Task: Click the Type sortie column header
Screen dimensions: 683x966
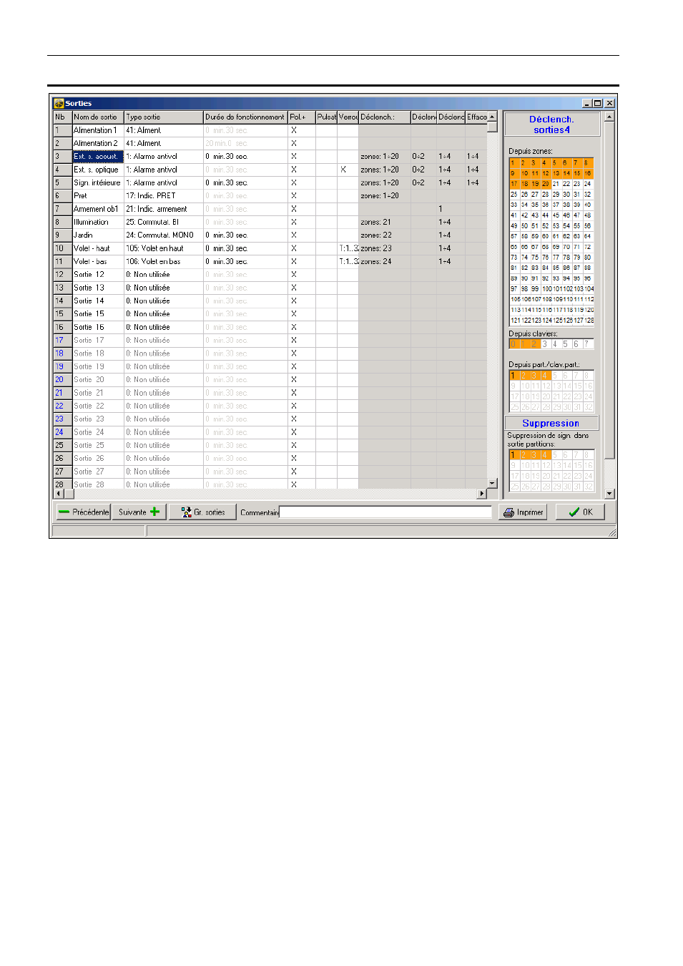Action: coord(163,117)
